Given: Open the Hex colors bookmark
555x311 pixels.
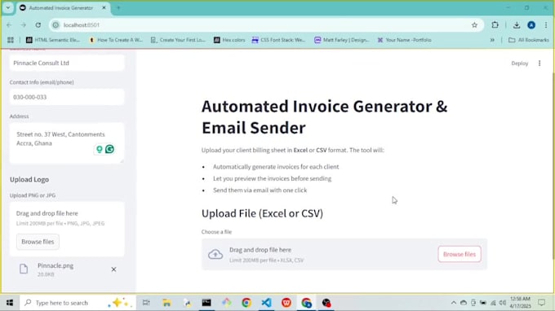Looking at the screenshot, I should tap(229, 40).
